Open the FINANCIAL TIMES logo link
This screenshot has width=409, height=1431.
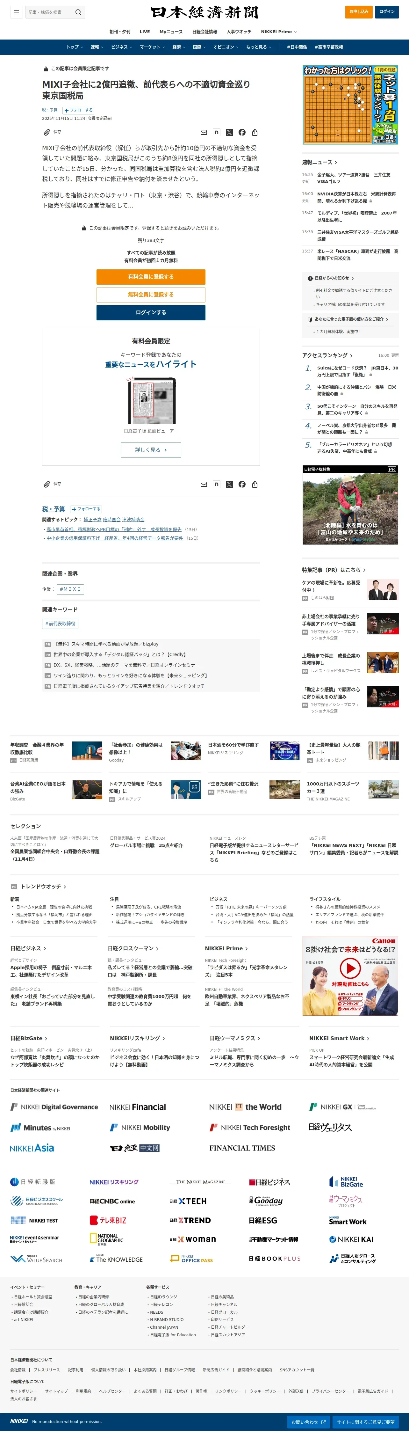pos(242,1148)
